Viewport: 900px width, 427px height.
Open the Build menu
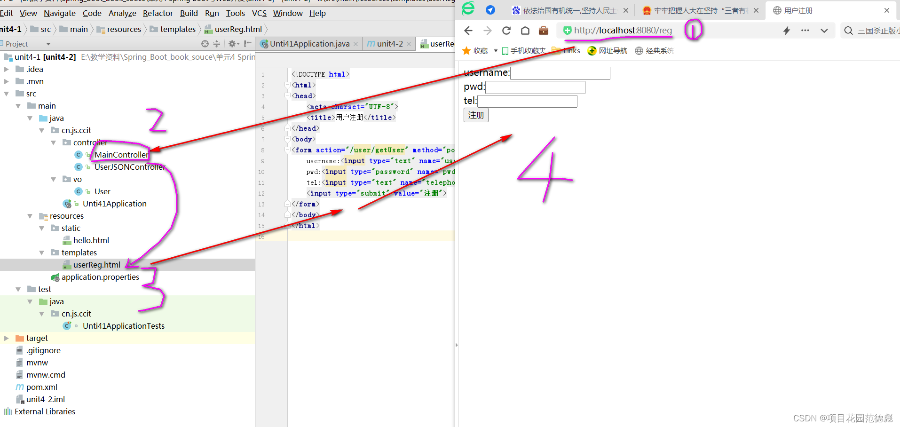(189, 13)
